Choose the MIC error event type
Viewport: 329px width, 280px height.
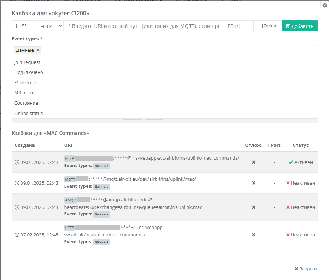25,93
